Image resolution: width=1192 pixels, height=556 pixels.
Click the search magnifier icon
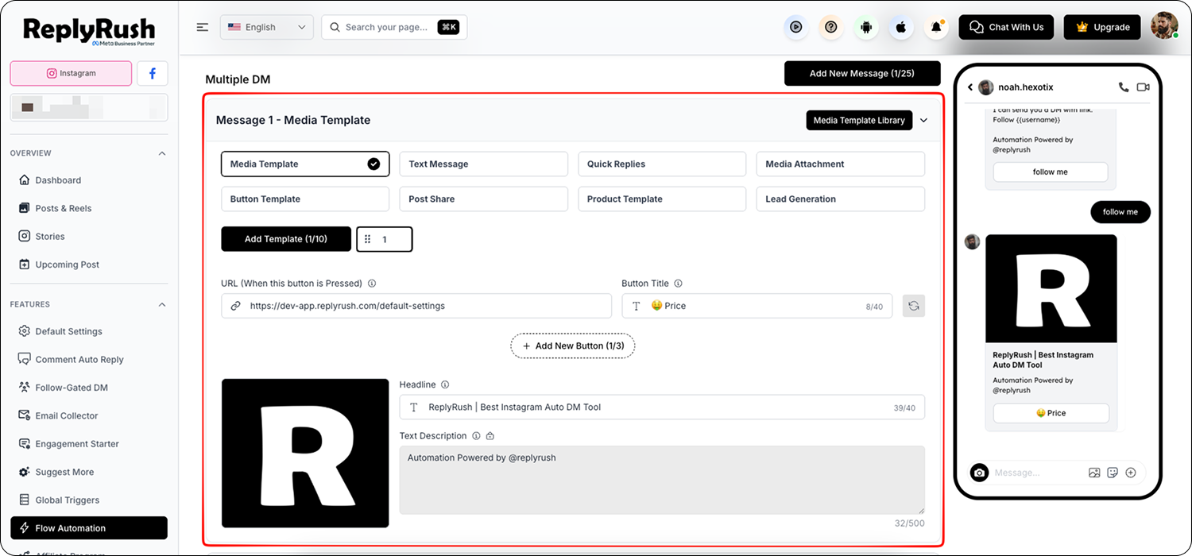[334, 27]
